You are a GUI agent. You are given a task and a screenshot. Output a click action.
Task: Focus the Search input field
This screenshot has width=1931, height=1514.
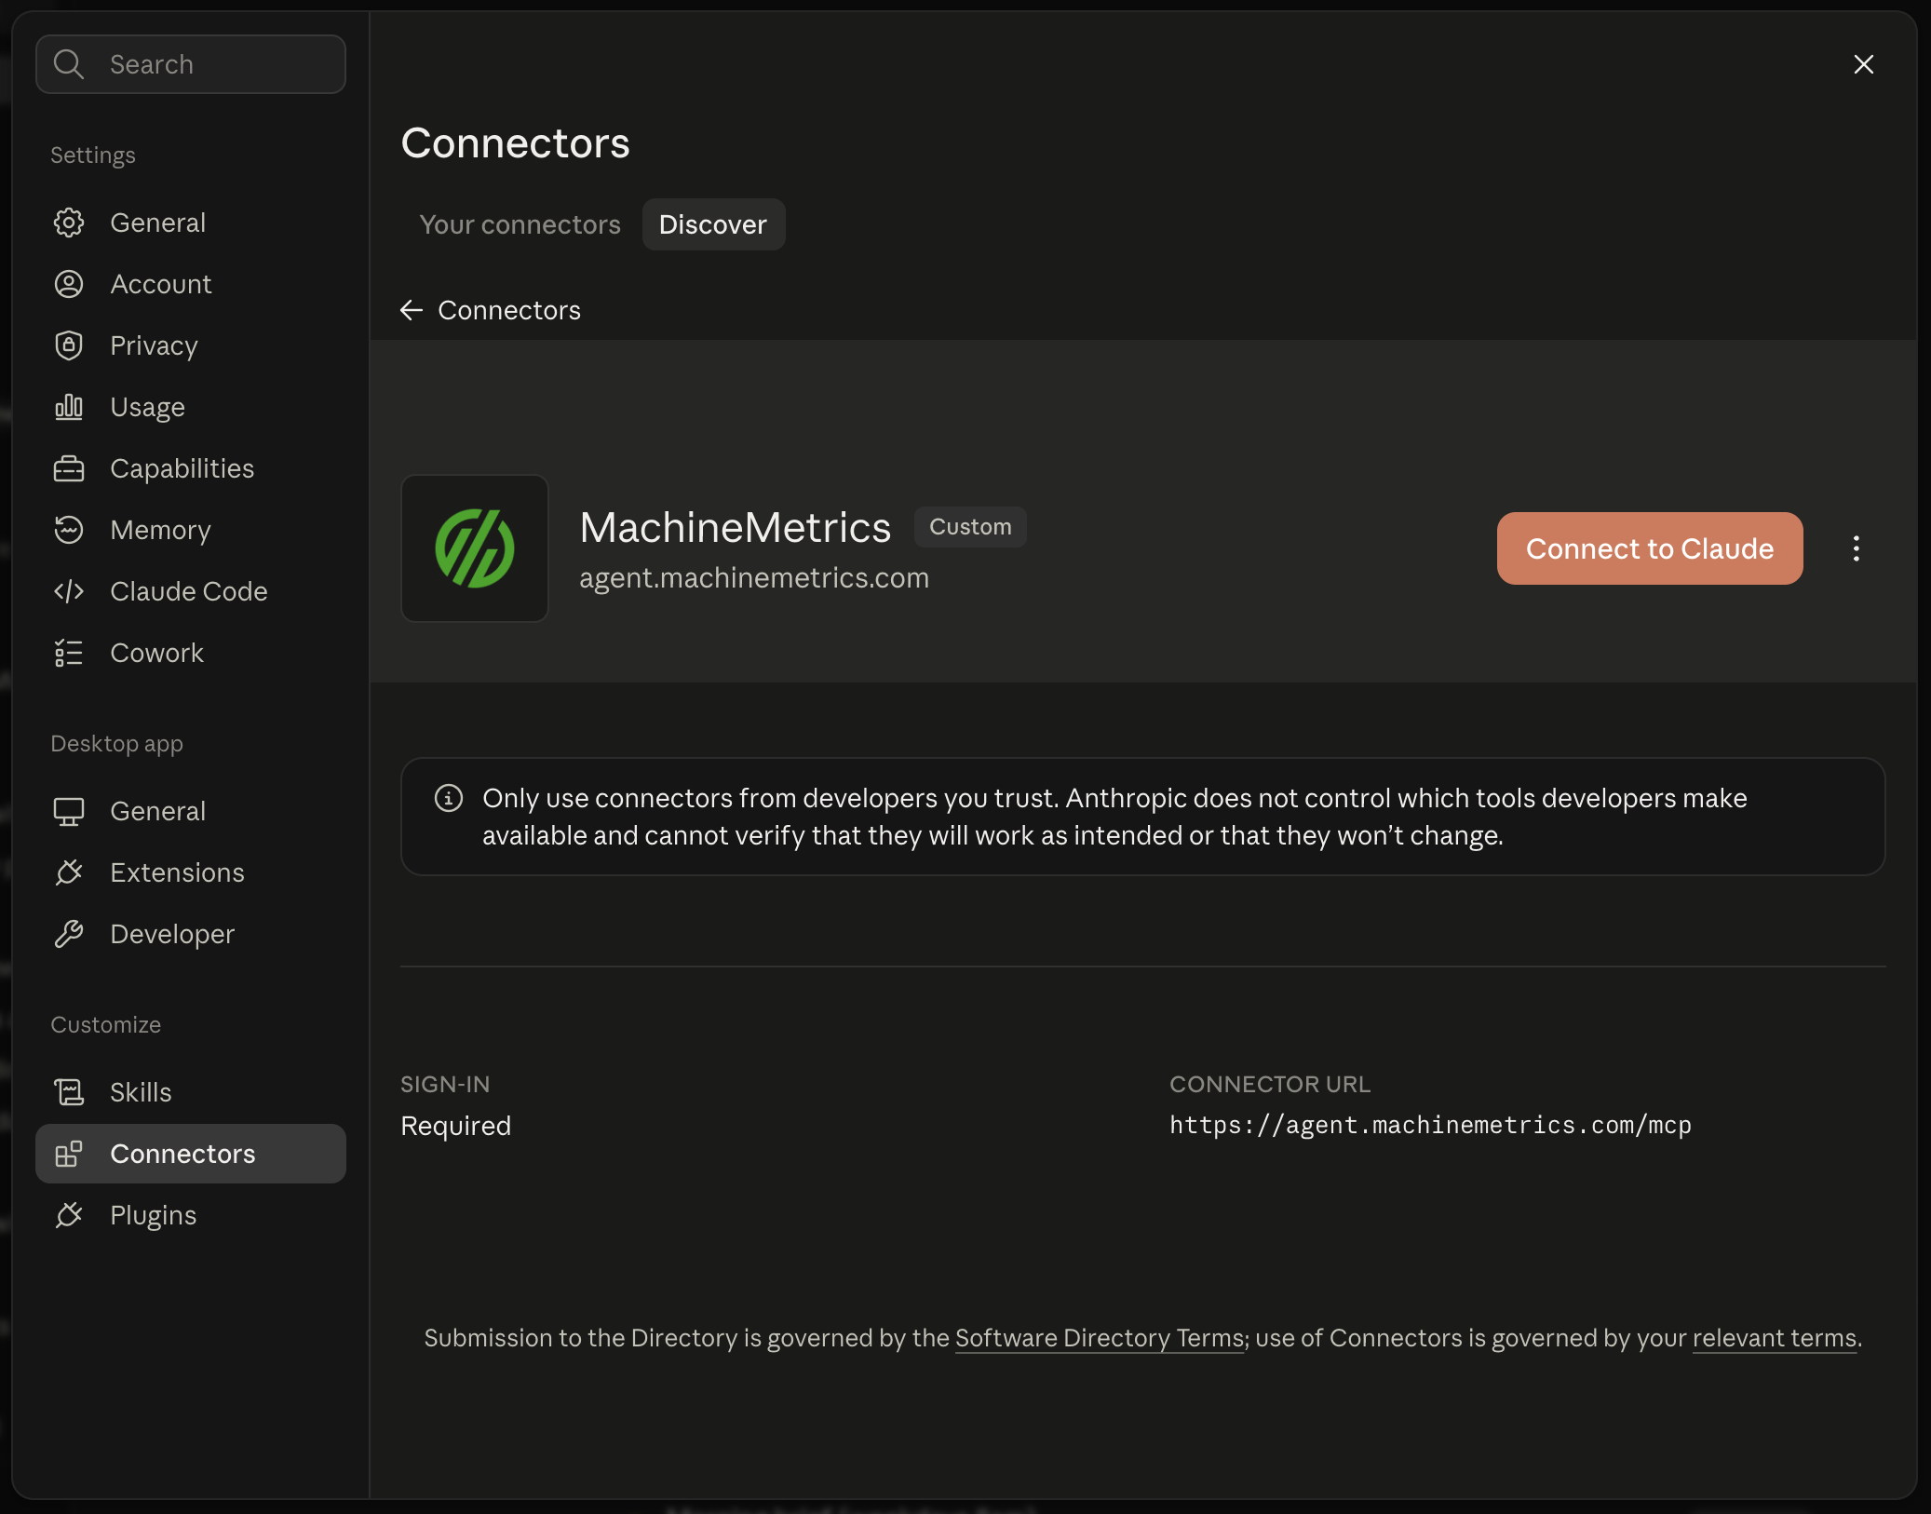[x=191, y=64]
